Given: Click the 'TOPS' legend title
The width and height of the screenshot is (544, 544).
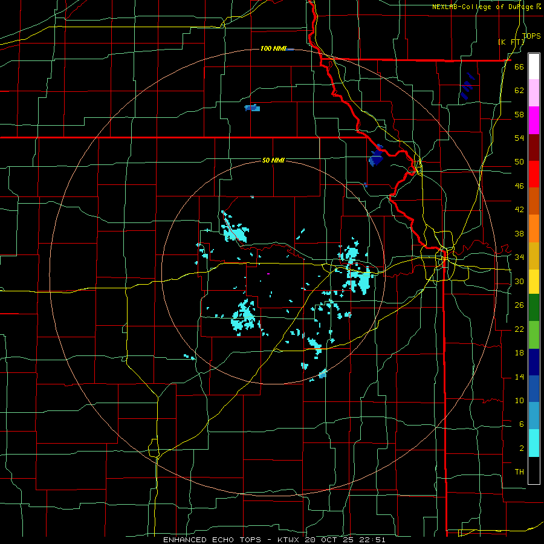Looking at the screenshot, I should pyautogui.click(x=531, y=36).
